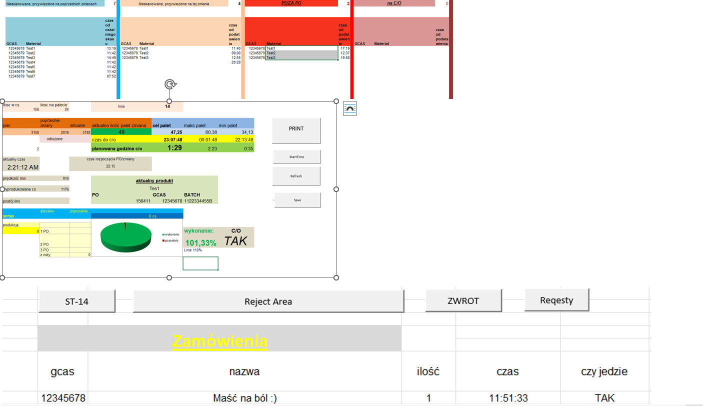The width and height of the screenshot is (703, 406).
Task: Click the Zamówienia heading
Action: [x=219, y=341]
